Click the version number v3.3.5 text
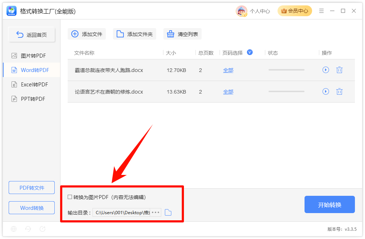Viewport: 365px width, 239px height. click(351, 229)
